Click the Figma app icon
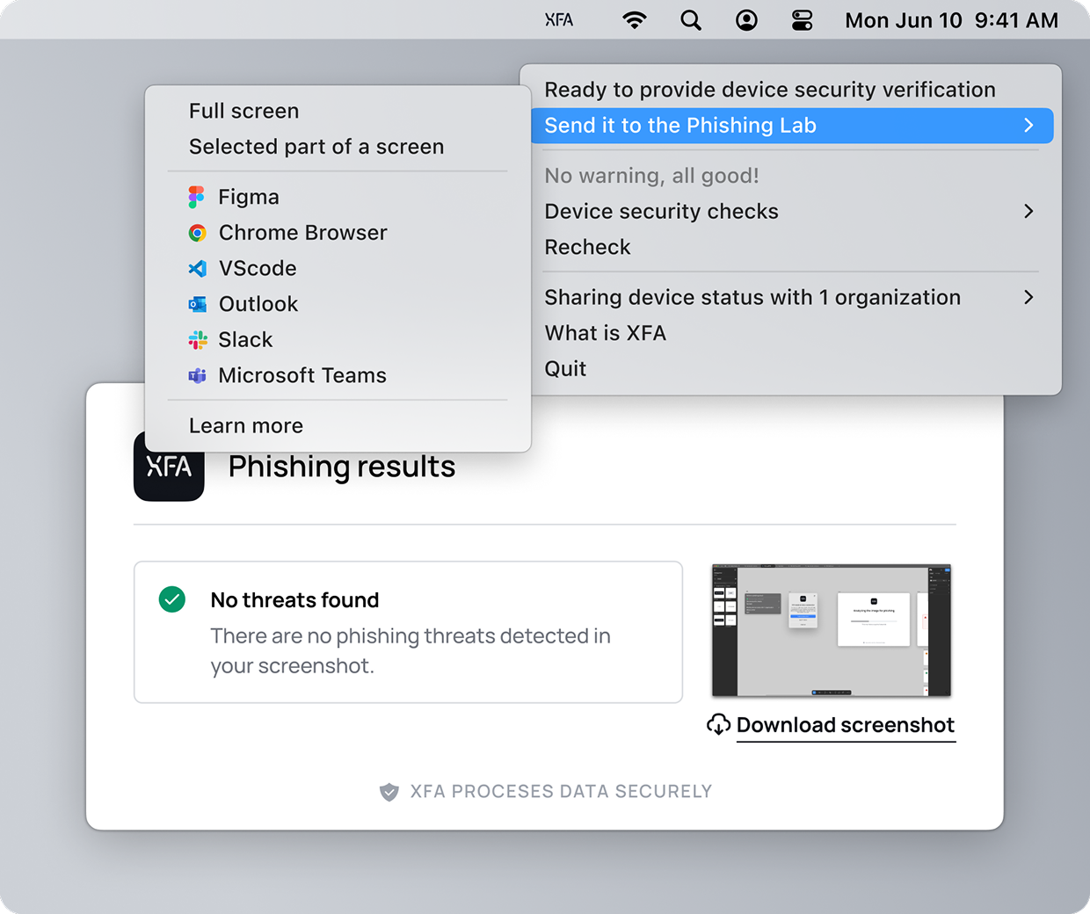This screenshot has width=1090, height=914. (x=197, y=197)
